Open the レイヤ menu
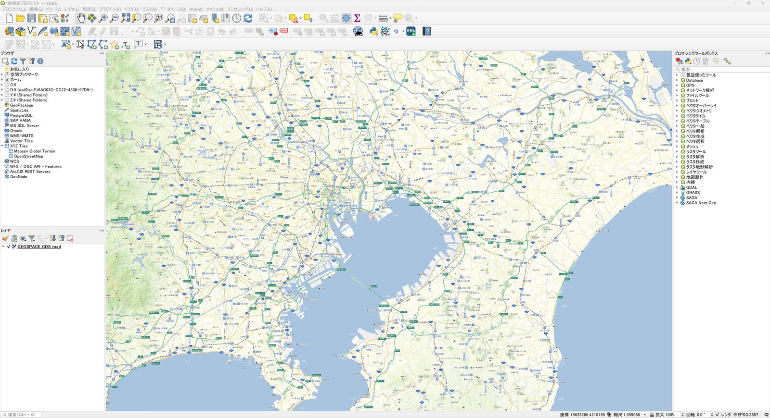Viewport: 770px width, 418px height. pyautogui.click(x=72, y=9)
